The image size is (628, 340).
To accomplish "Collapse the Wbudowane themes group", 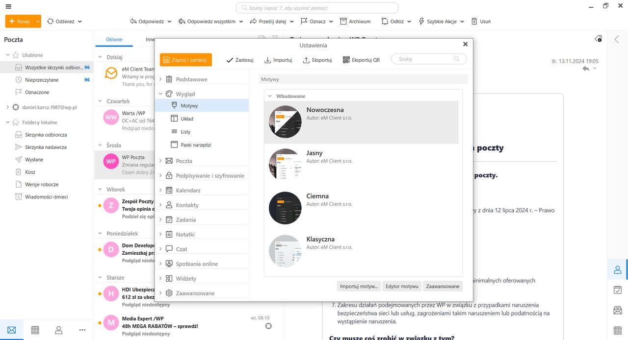I will tap(269, 97).
